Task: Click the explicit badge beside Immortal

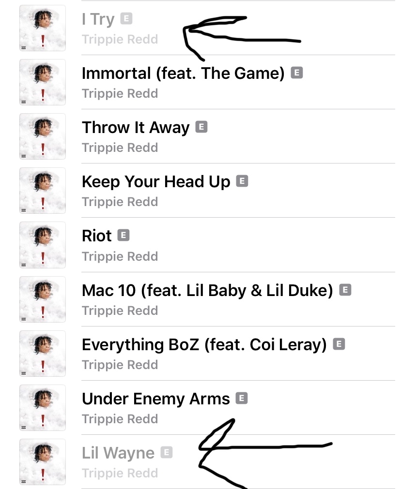Action: point(297,73)
